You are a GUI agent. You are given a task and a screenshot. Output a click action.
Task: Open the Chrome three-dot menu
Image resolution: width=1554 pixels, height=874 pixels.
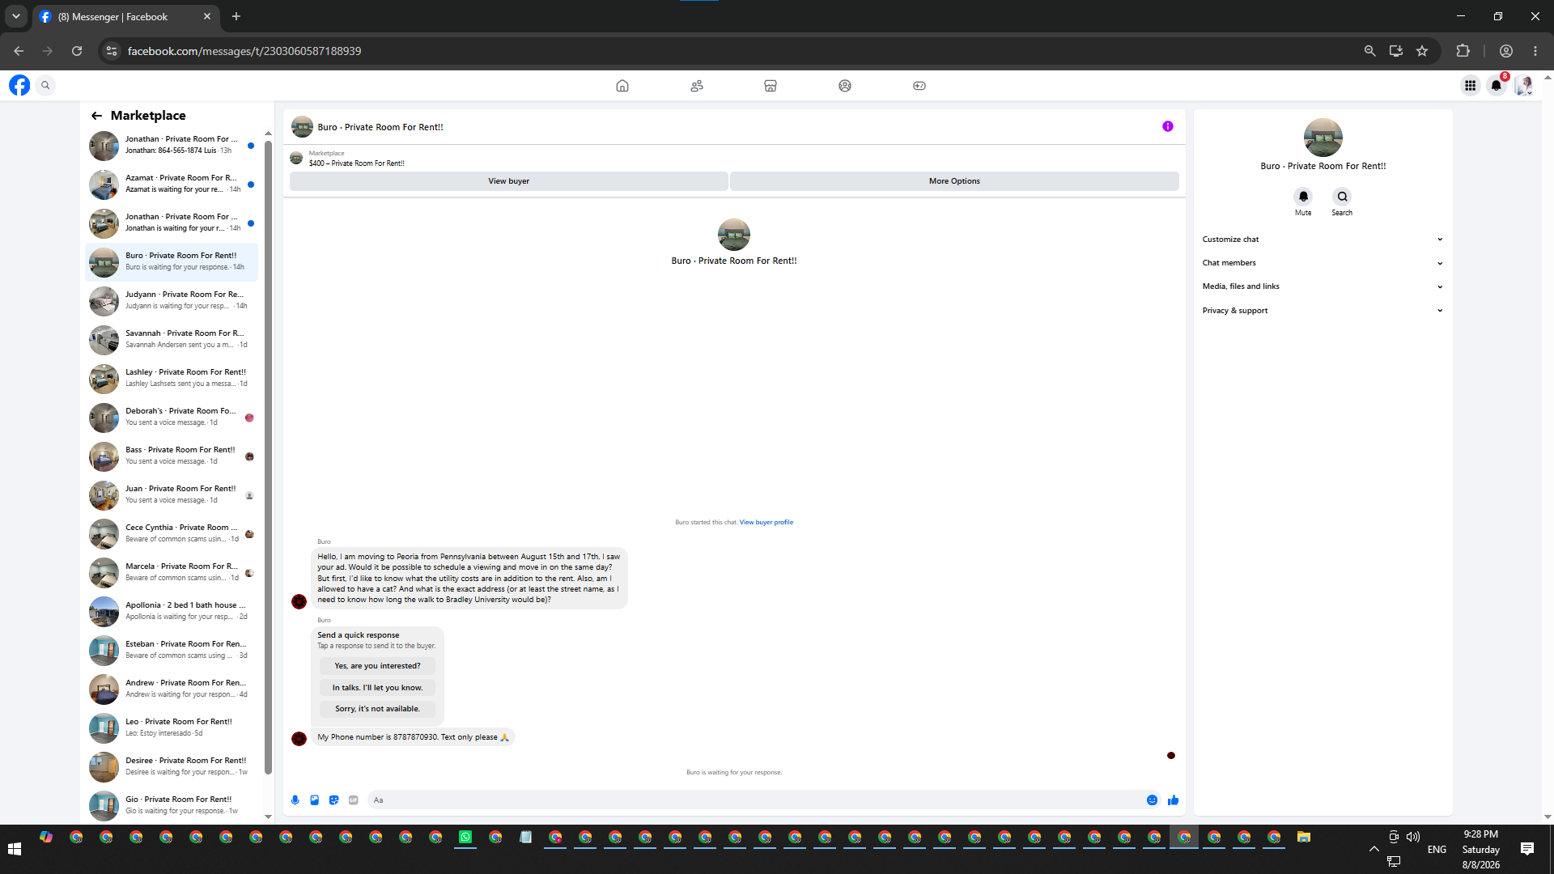(1535, 51)
